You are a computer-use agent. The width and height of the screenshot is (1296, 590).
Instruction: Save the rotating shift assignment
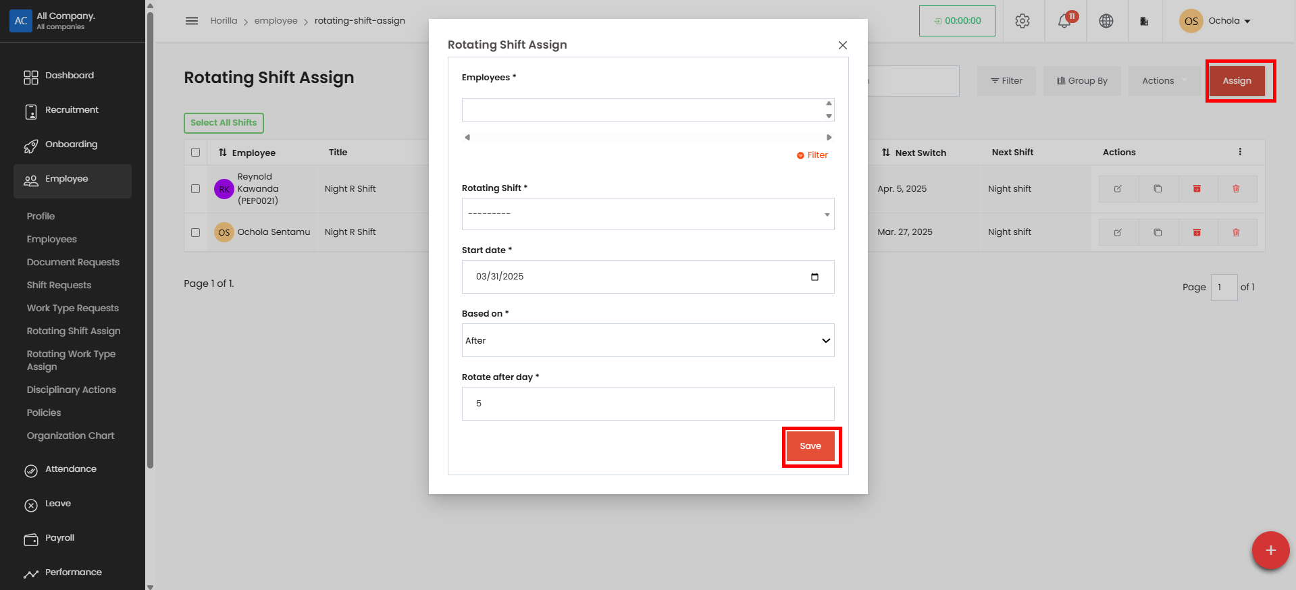(x=810, y=446)
